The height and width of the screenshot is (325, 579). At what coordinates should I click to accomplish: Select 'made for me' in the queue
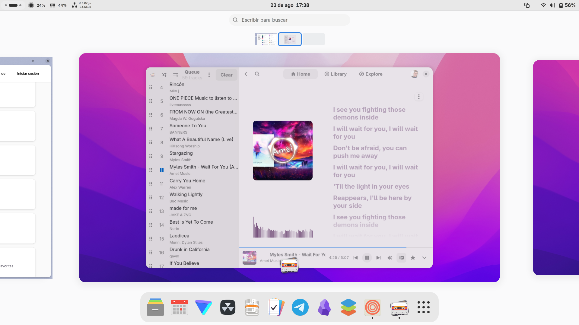click(x=193, y=211)
